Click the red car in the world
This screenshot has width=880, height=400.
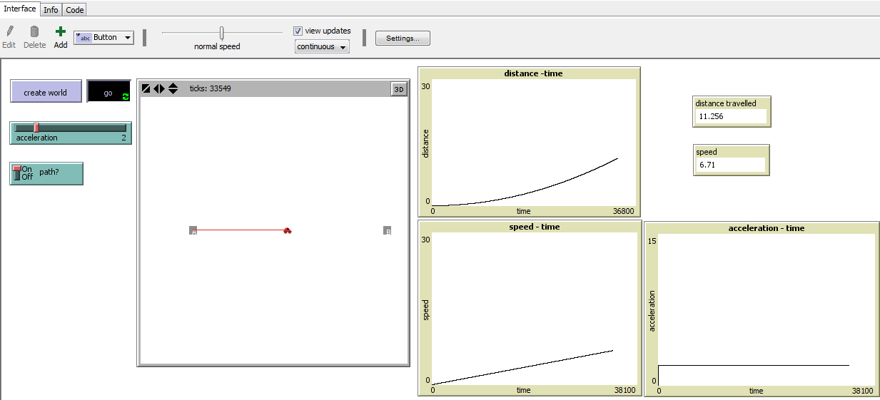point(287,230)
